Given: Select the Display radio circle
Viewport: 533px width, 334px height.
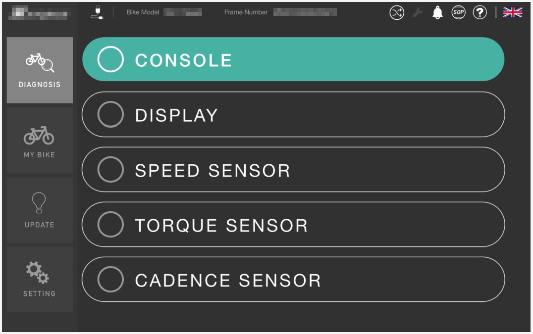Looking at the screenshot, I should coord(110,115).
